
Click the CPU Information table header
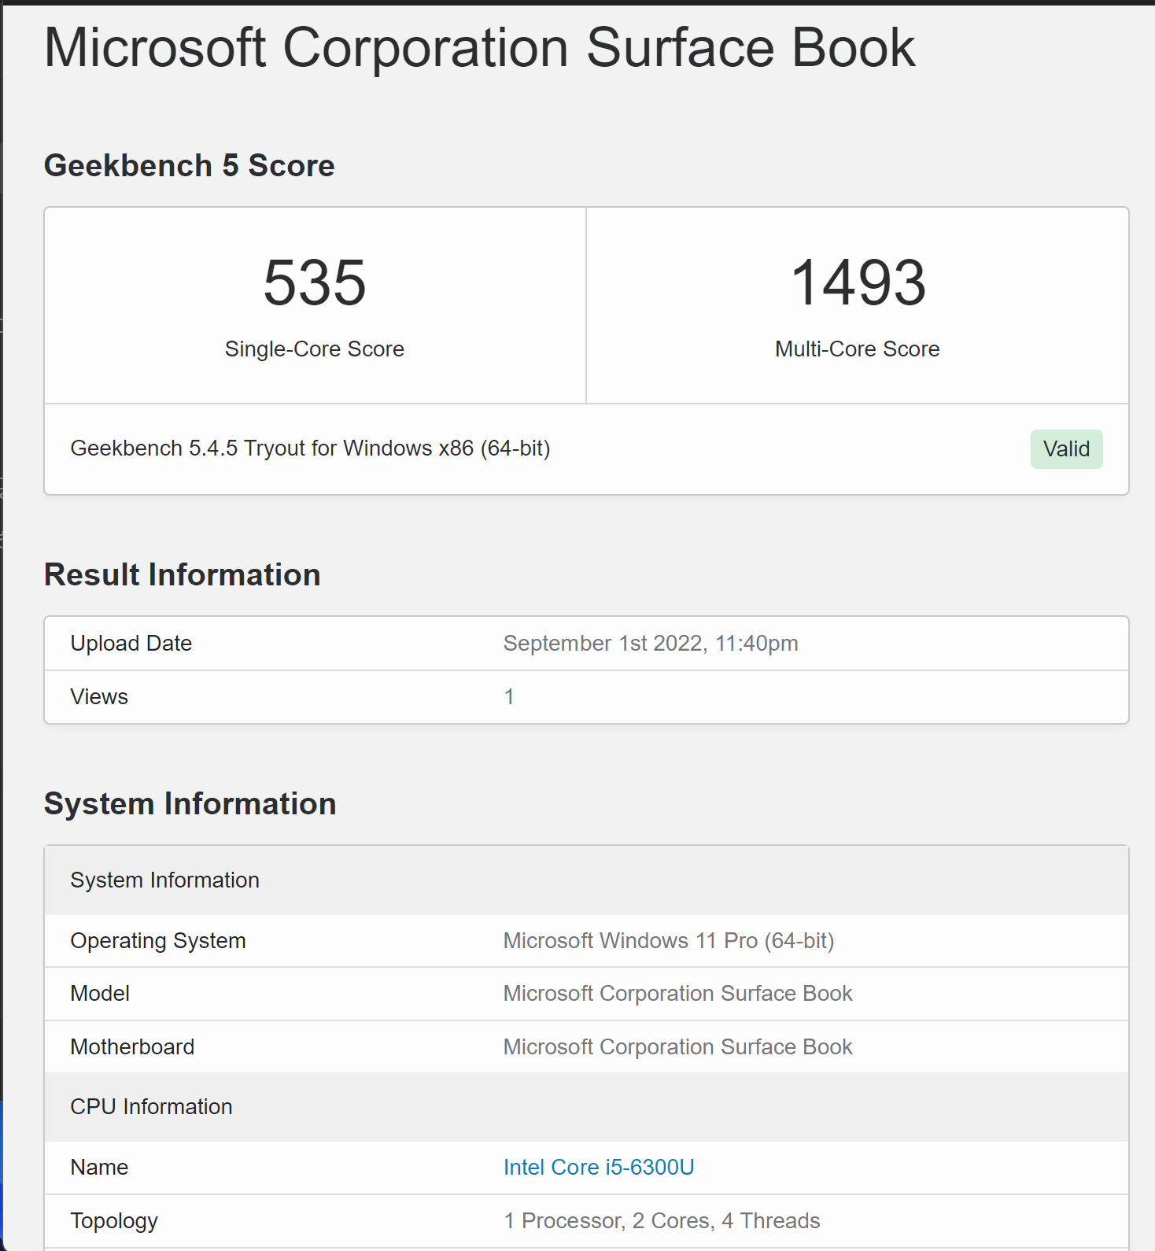587,1107
